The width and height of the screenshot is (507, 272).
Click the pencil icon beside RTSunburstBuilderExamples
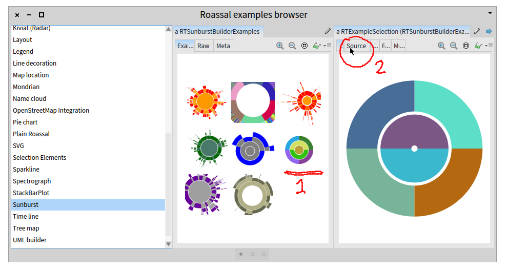click(328, 32)
